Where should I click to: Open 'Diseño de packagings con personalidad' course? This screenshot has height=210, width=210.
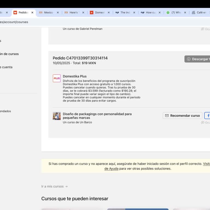pyautogui.click(x=97, y=116)
